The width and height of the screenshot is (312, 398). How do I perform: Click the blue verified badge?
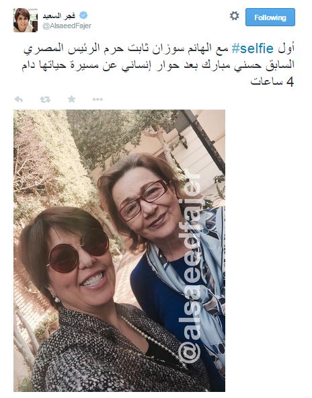click(x=83, y=15)
